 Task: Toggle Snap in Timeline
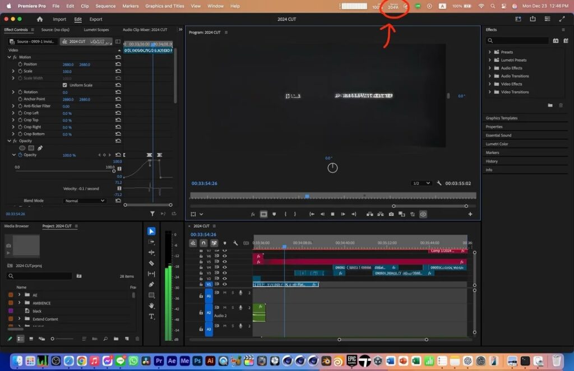203,243
